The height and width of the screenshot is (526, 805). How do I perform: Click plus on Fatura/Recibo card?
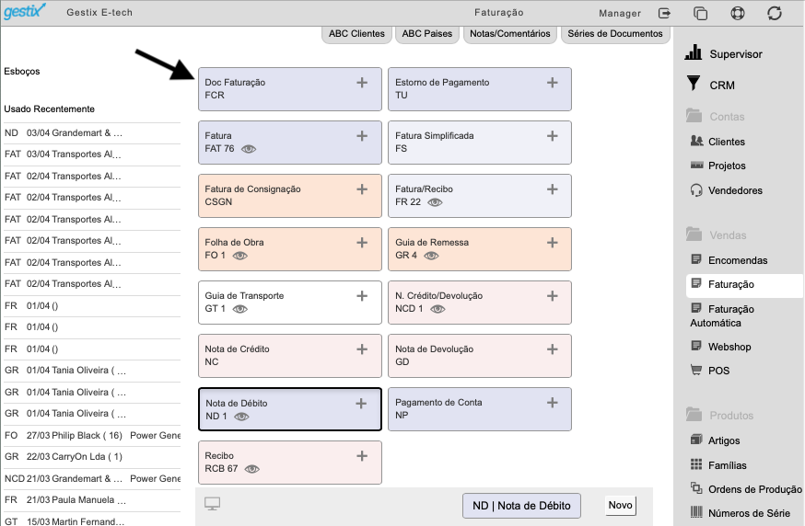553,189
